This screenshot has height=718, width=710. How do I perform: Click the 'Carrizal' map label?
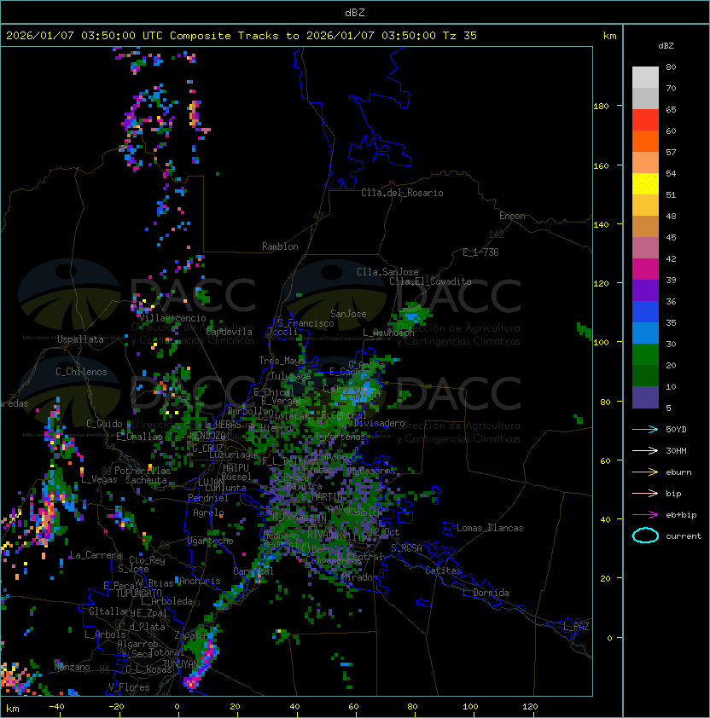[x=253, y=571]
